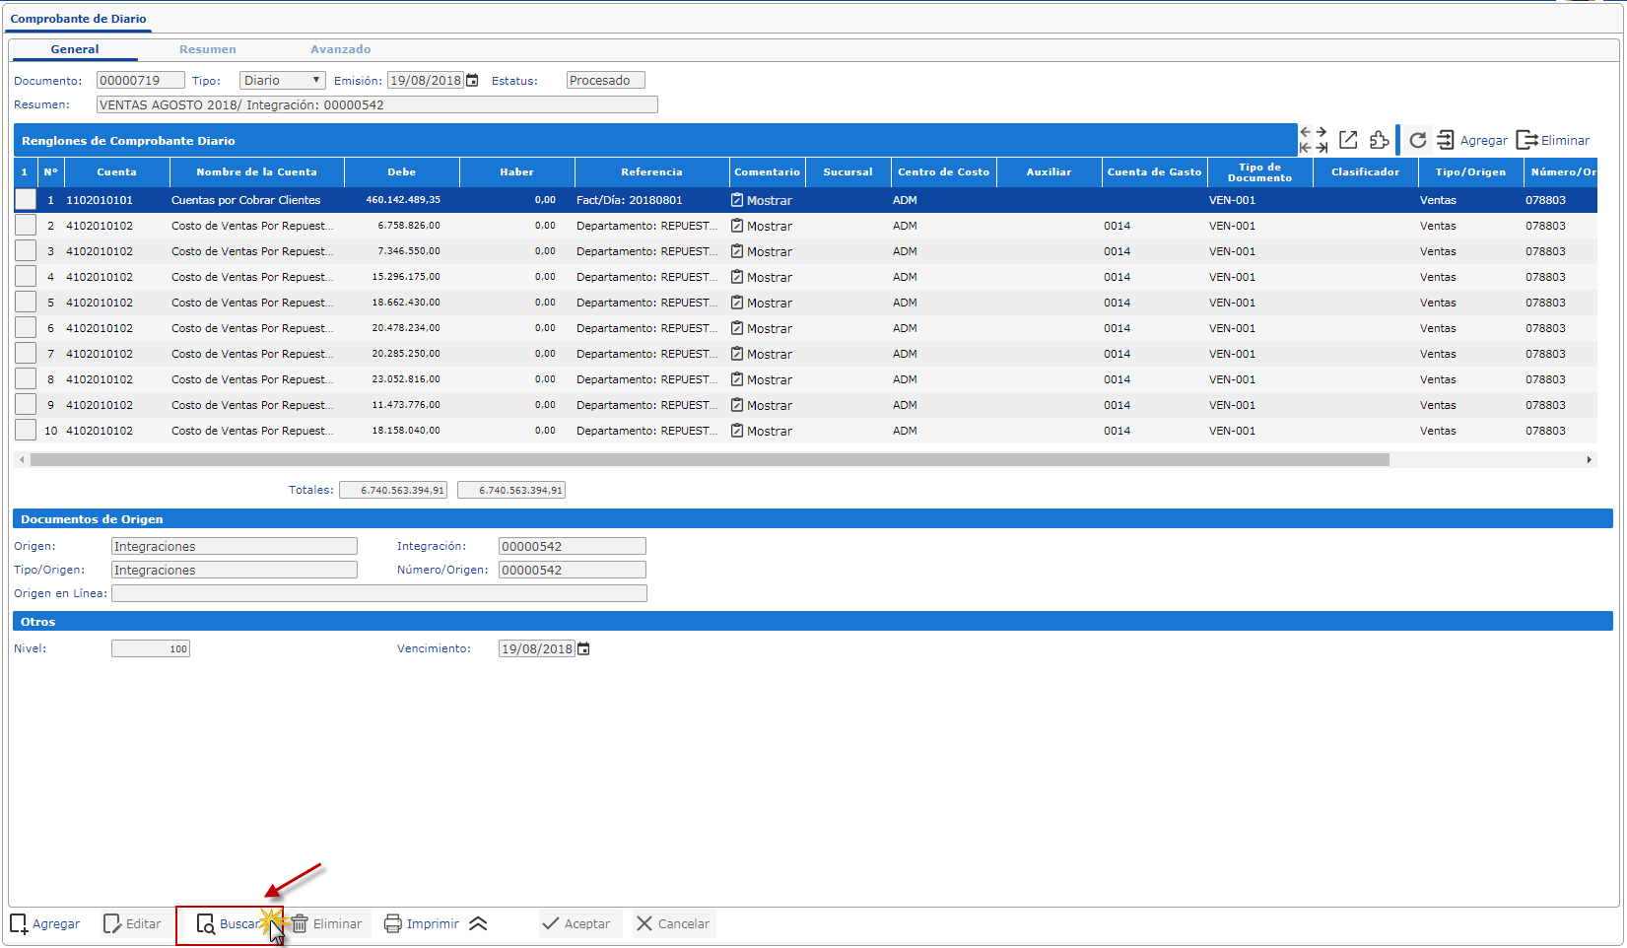Click the puzzle piece plugin icon
Image resolution: width=1627 pixels, height=948 pixels.
click(1379, 140)
